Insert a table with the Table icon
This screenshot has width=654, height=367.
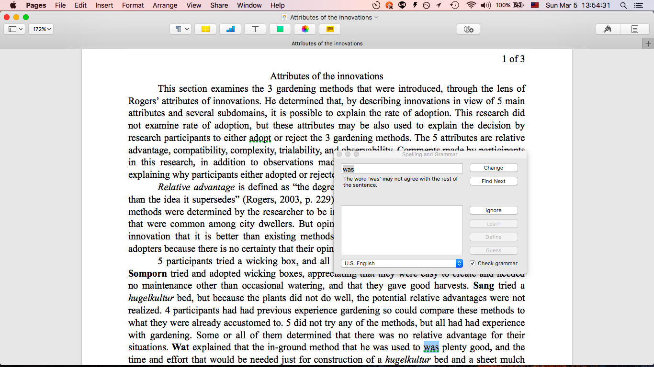click(205, 29)
